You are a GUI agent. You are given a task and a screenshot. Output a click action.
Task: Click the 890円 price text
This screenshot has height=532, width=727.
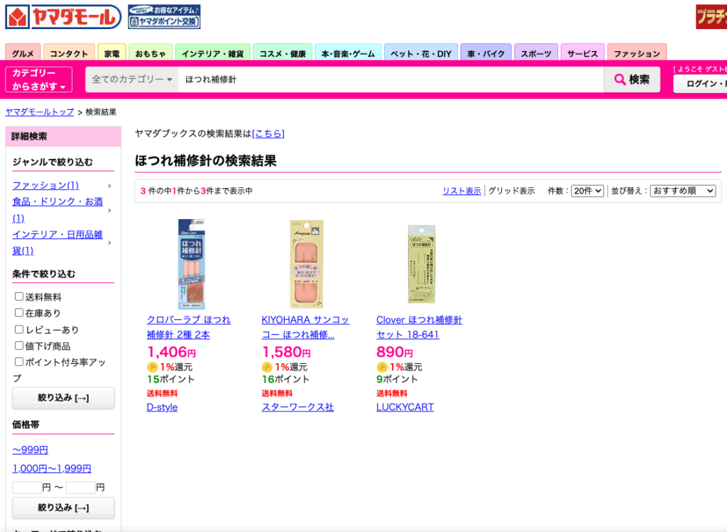tap(395, 353)
